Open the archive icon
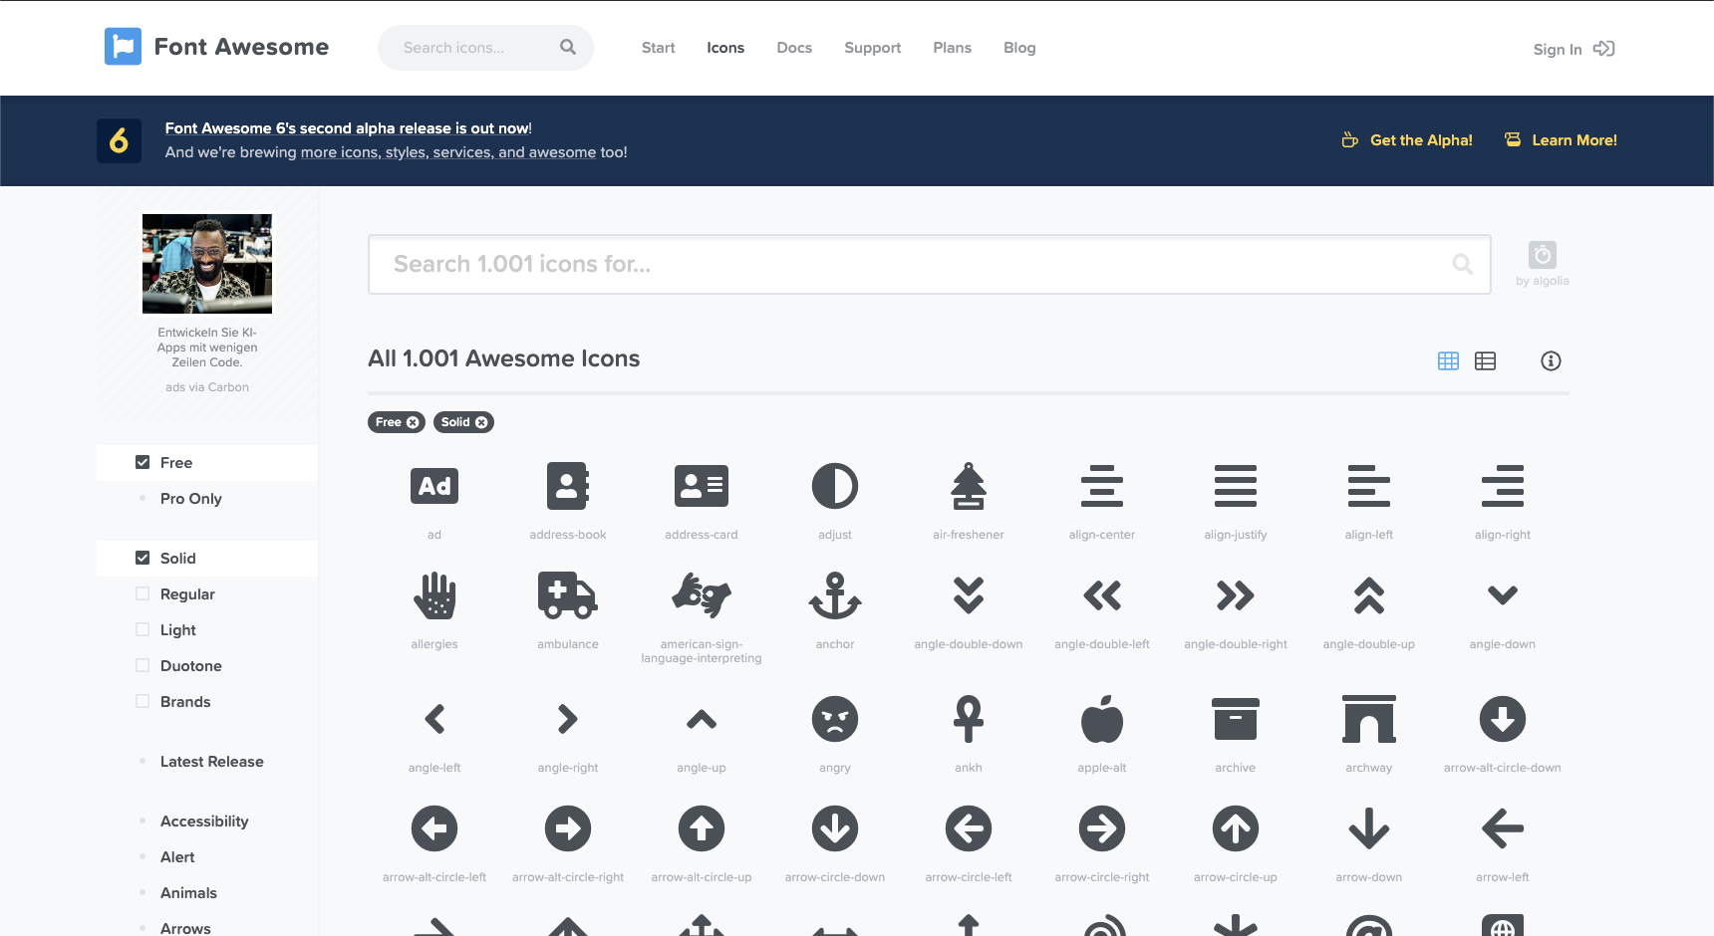1714x936 pixels. [1236, 719]
